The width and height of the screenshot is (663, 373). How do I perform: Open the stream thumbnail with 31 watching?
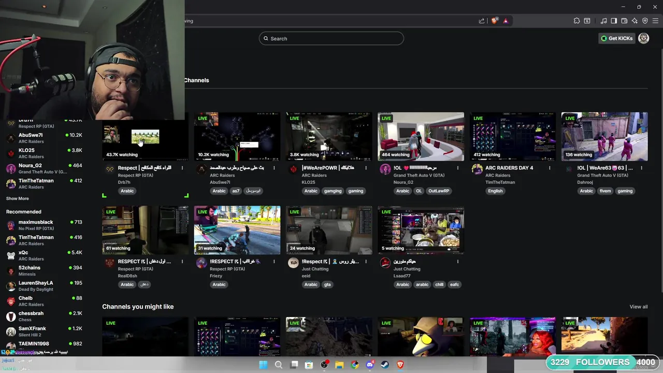coord(237,230)
